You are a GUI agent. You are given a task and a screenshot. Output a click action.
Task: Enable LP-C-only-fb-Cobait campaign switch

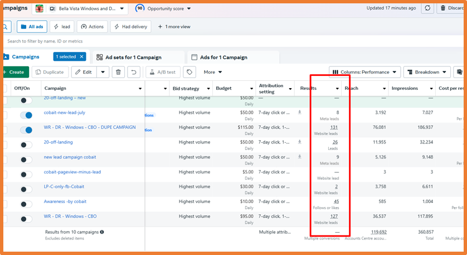26,189
